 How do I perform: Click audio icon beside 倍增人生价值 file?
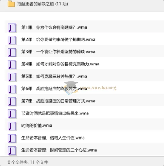[12, 138]
